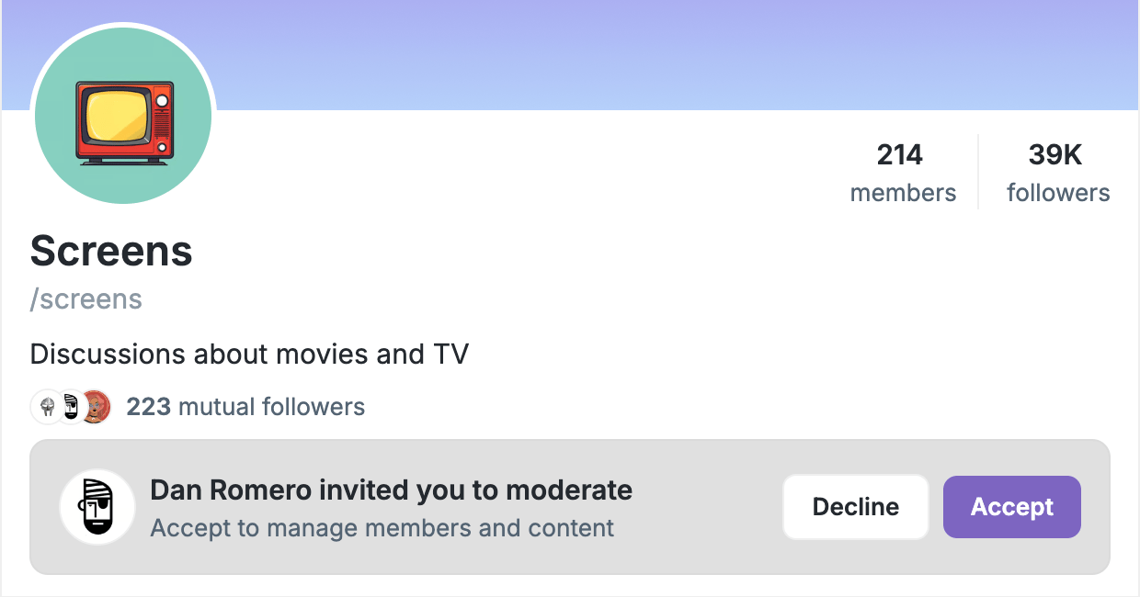Click the red-haired woman mutual follower avatar
This screenshot has width=1140, height=597.
(96, 407)
